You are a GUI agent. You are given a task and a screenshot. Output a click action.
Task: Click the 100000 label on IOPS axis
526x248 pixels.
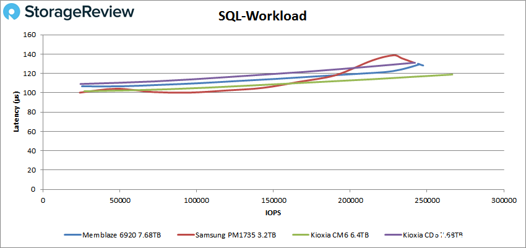pos(196,200)
